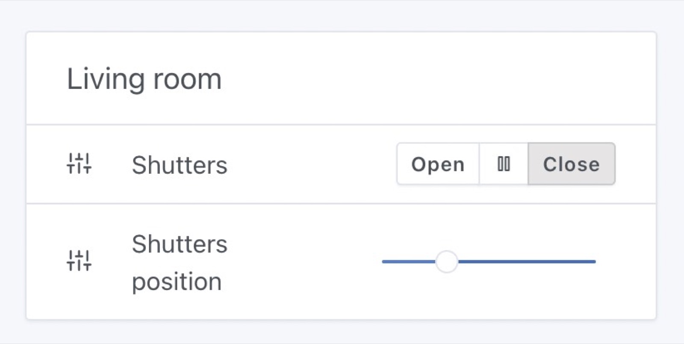Click the highlighted Close segment of the button group
This screenshot has width=684, height=344.
tap(571, 164)
